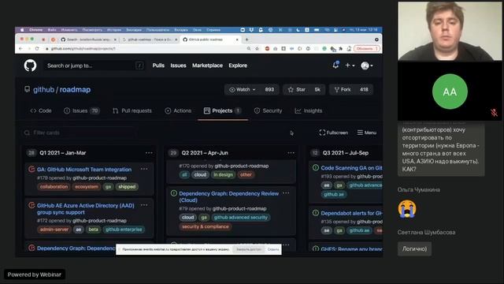View the 5k stargazers count
This screenshot has height=284, width=504.
317,89
